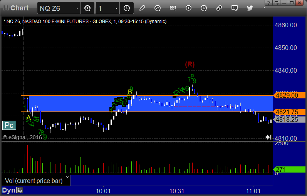The image size is (307, 196).
Task: Close the chart window
Action: (300, 3)
